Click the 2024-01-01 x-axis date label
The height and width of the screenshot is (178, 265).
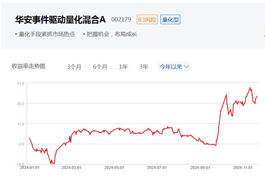(29, 167)
